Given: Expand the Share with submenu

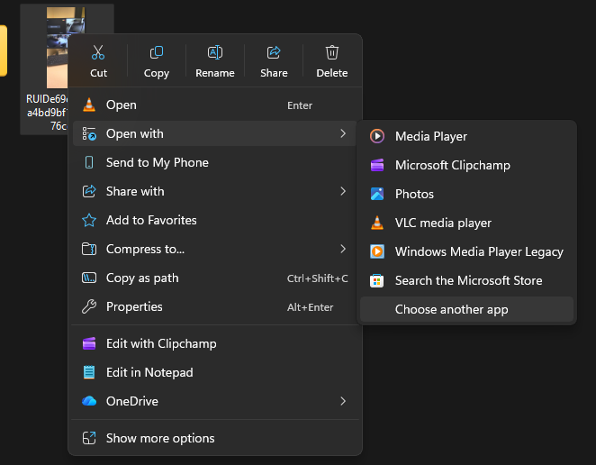Looking at the screenshot, I should tap(342, 191).
